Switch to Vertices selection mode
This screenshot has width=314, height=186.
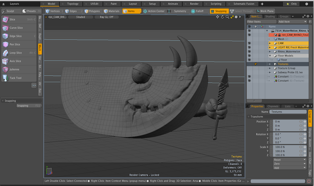(x=54, y=11)
